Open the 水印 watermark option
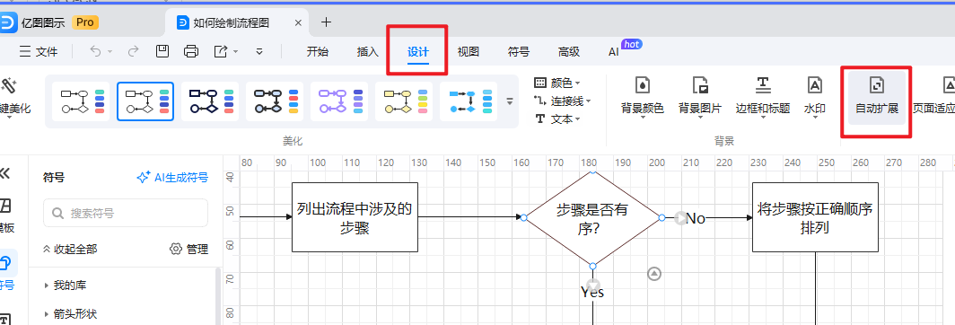This screenshot has width=955, height=325. [x=815, y=96]
